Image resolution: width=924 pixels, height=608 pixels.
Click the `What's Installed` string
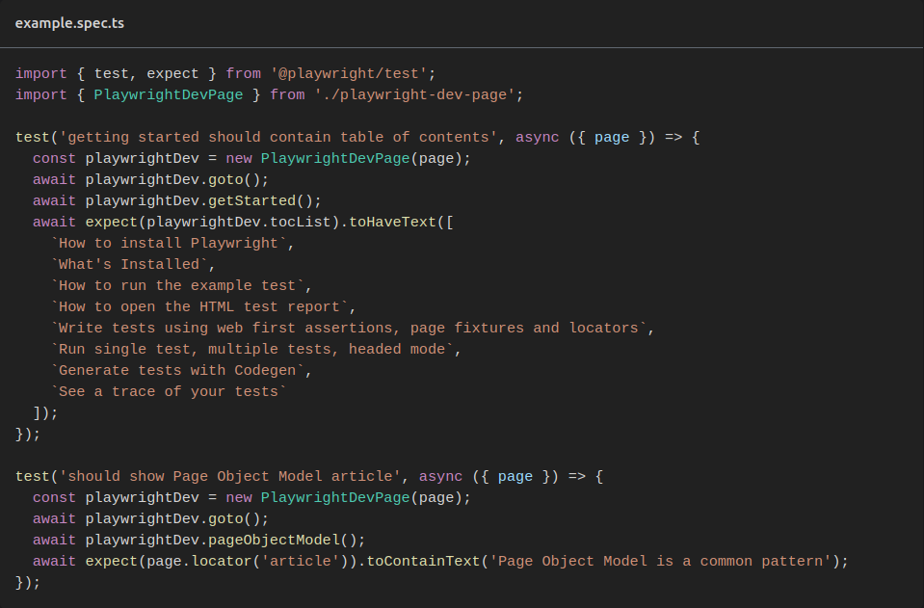(129, 265)
